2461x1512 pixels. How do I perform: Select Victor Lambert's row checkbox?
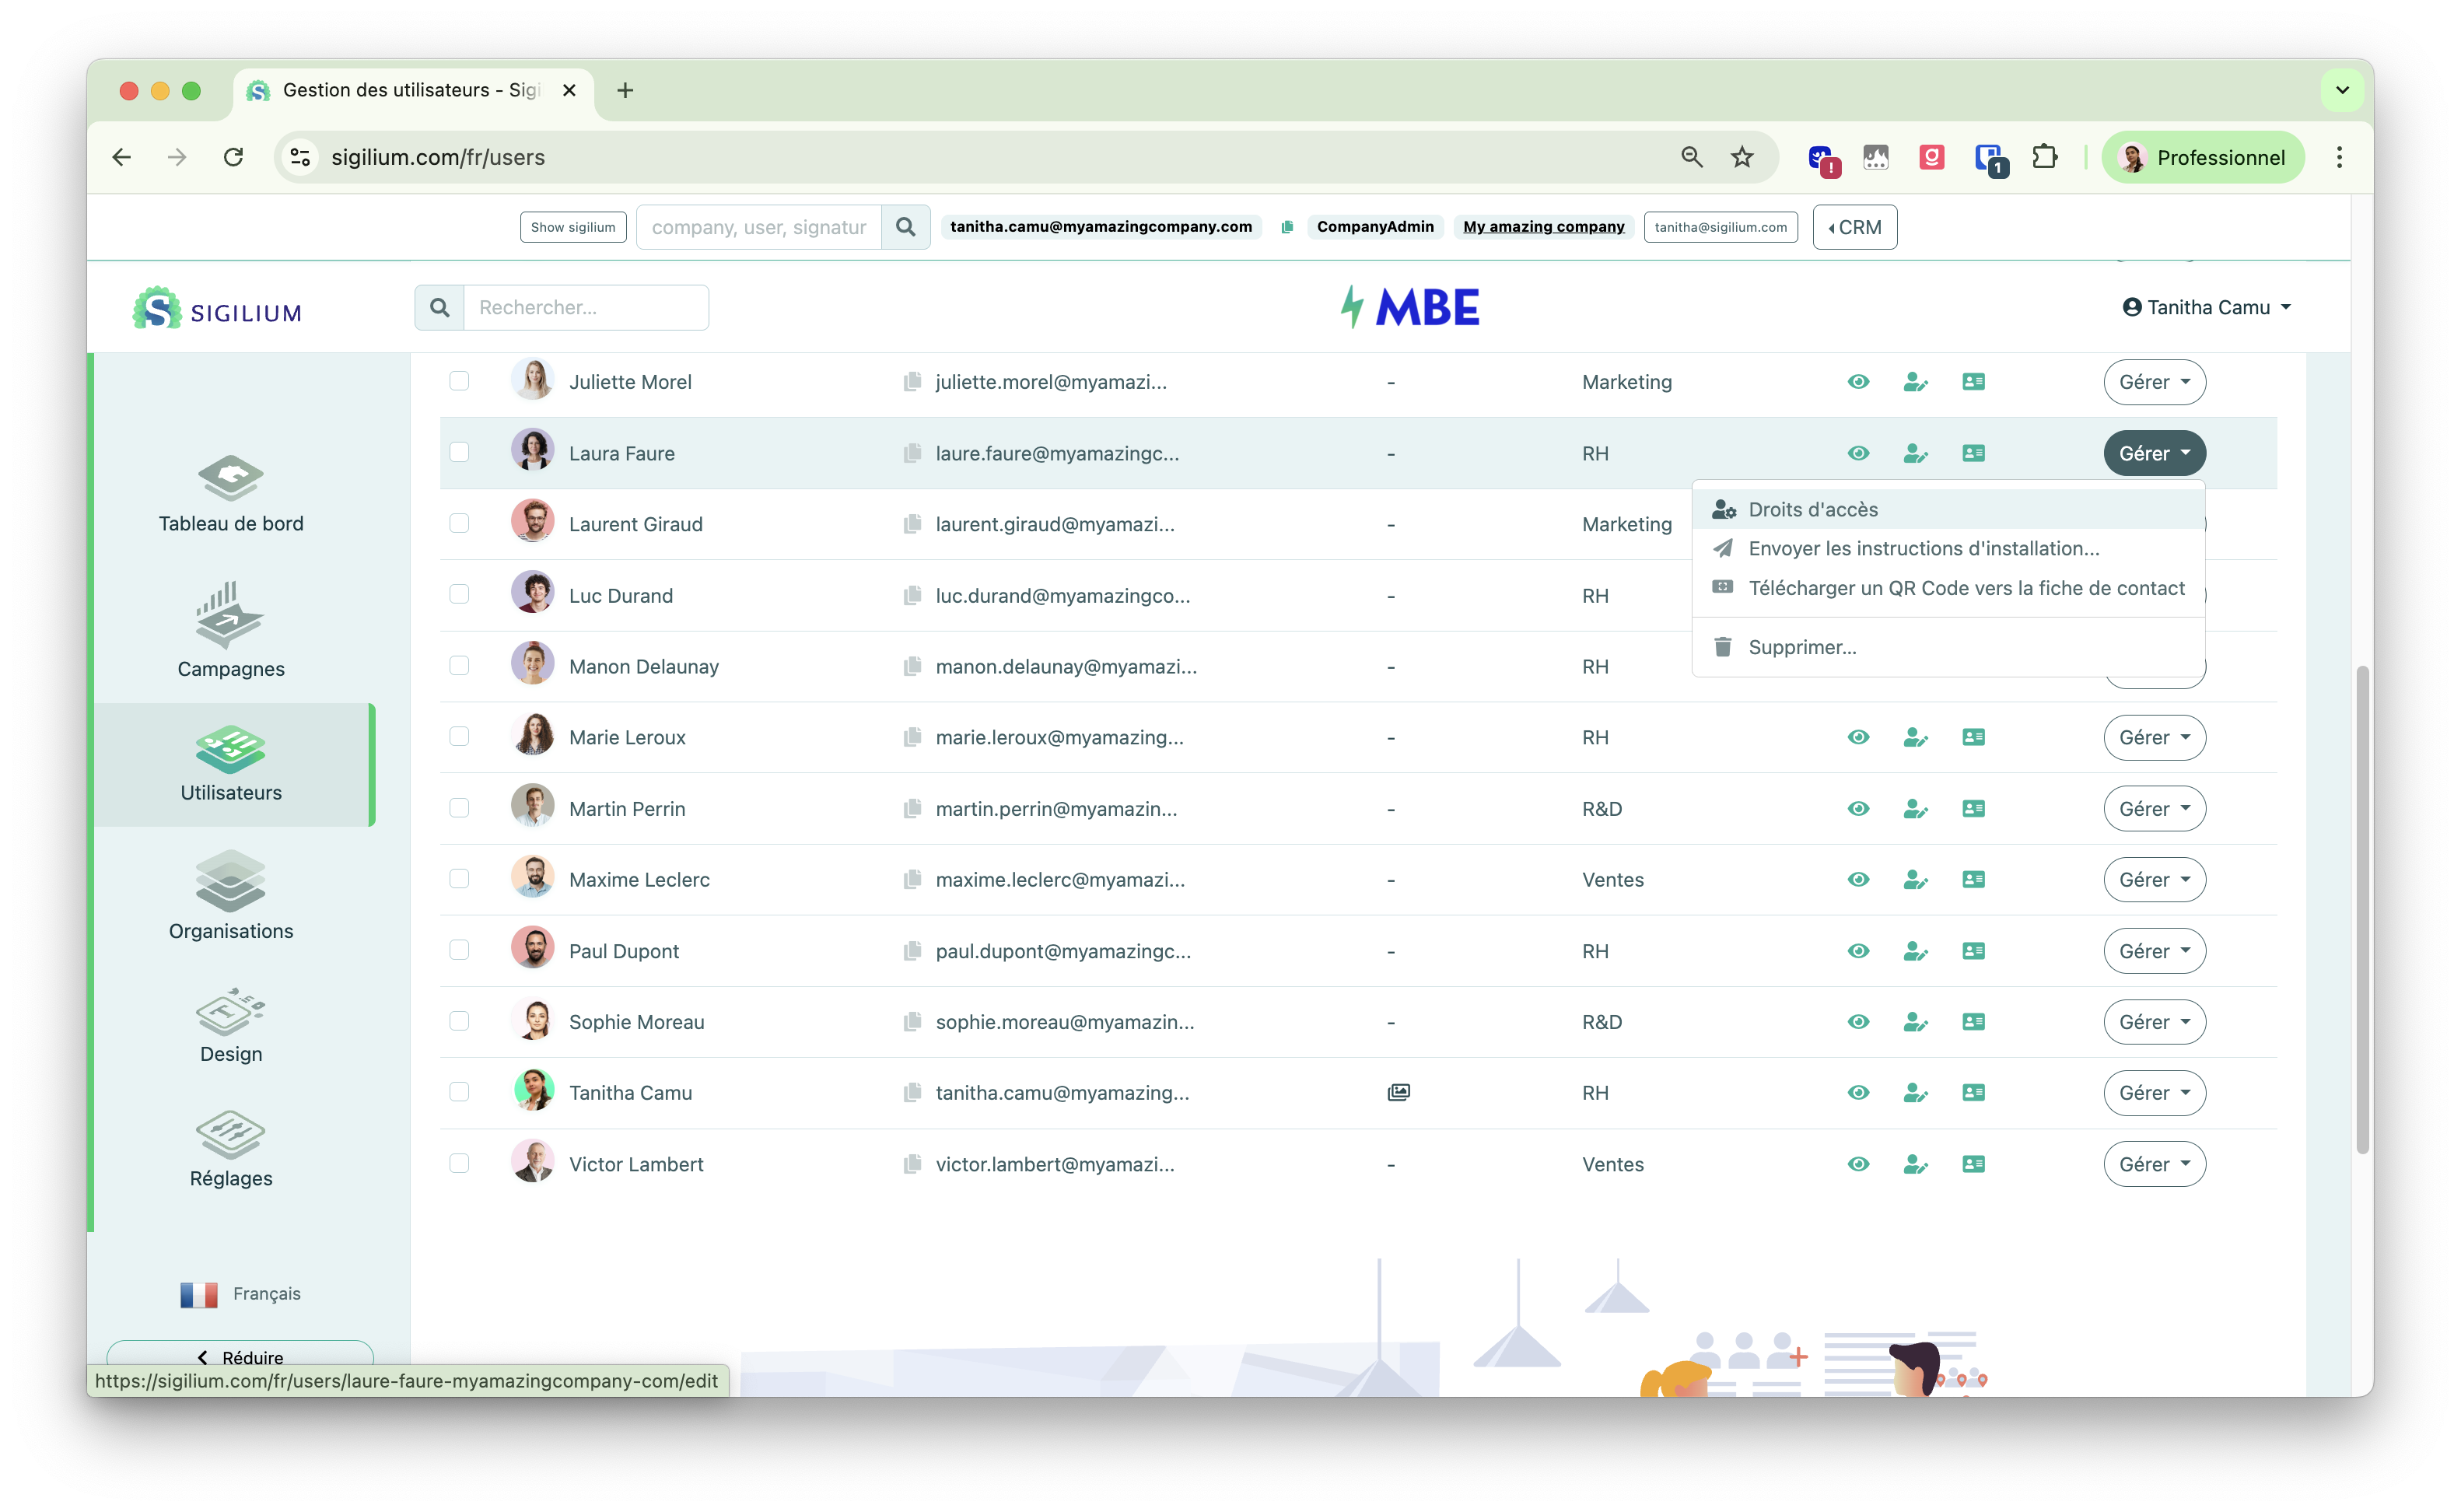pos(459,1163)
